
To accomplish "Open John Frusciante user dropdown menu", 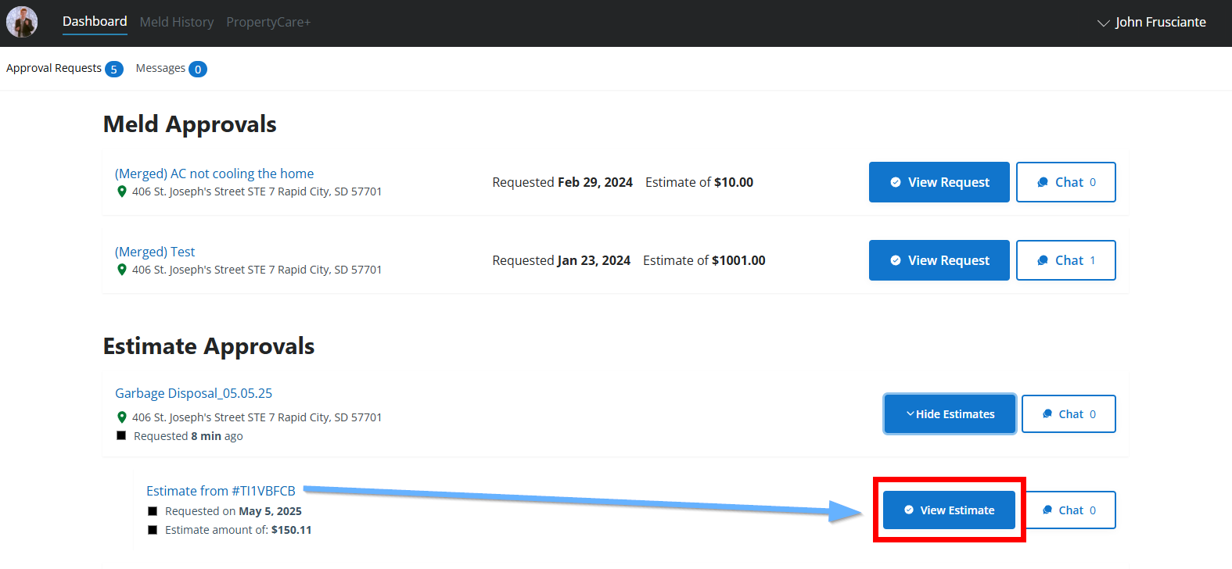I will 1151,23.
